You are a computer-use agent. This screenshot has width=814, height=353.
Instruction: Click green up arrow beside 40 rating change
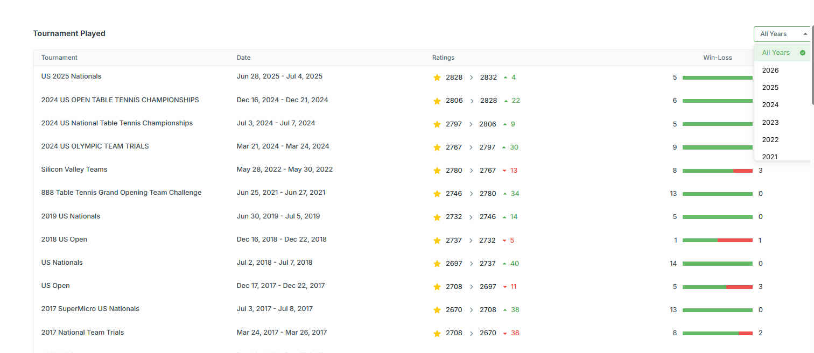[504, 264]
